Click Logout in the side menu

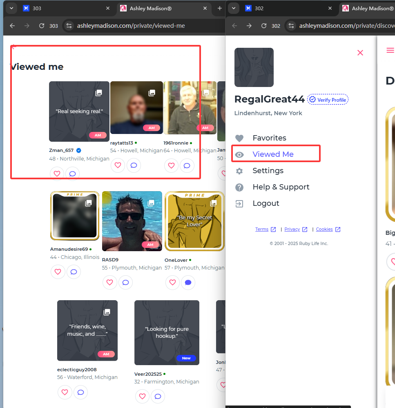point(266,203)
